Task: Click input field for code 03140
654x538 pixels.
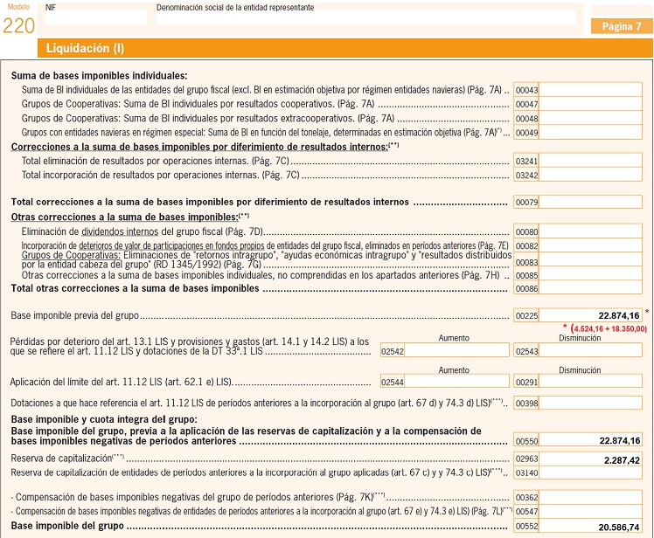Action: 590,472
